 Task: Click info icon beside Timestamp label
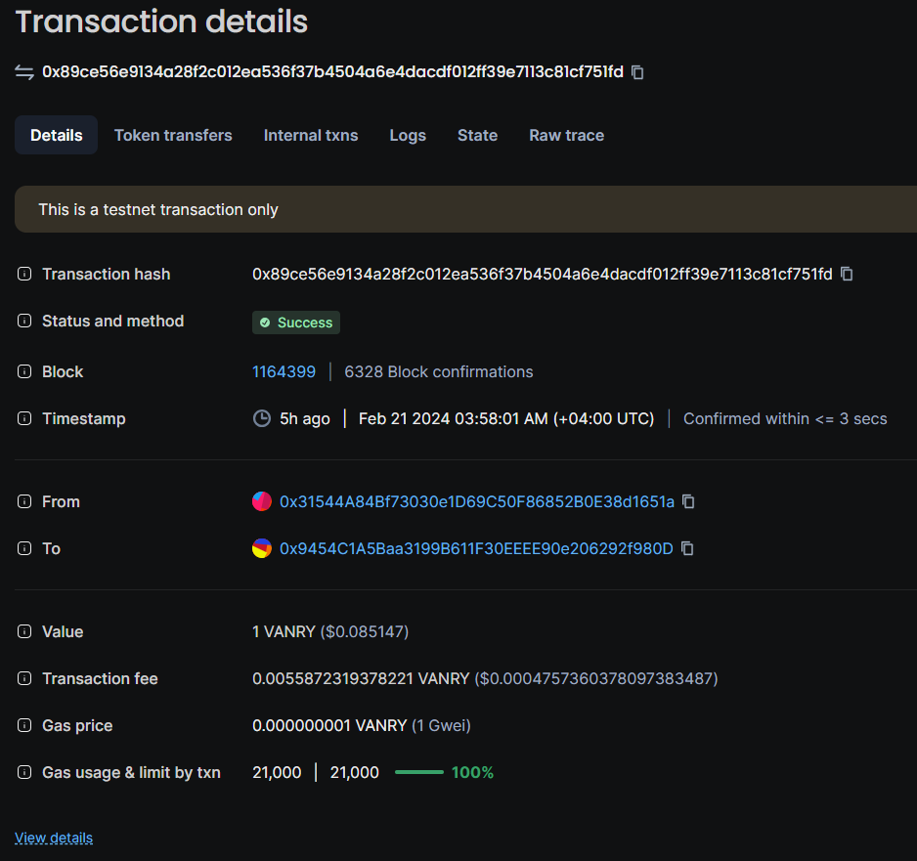click(24, 418)
